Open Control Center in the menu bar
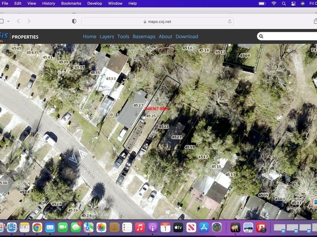Viewport: 317px width, 237px height. click(293, 3)
